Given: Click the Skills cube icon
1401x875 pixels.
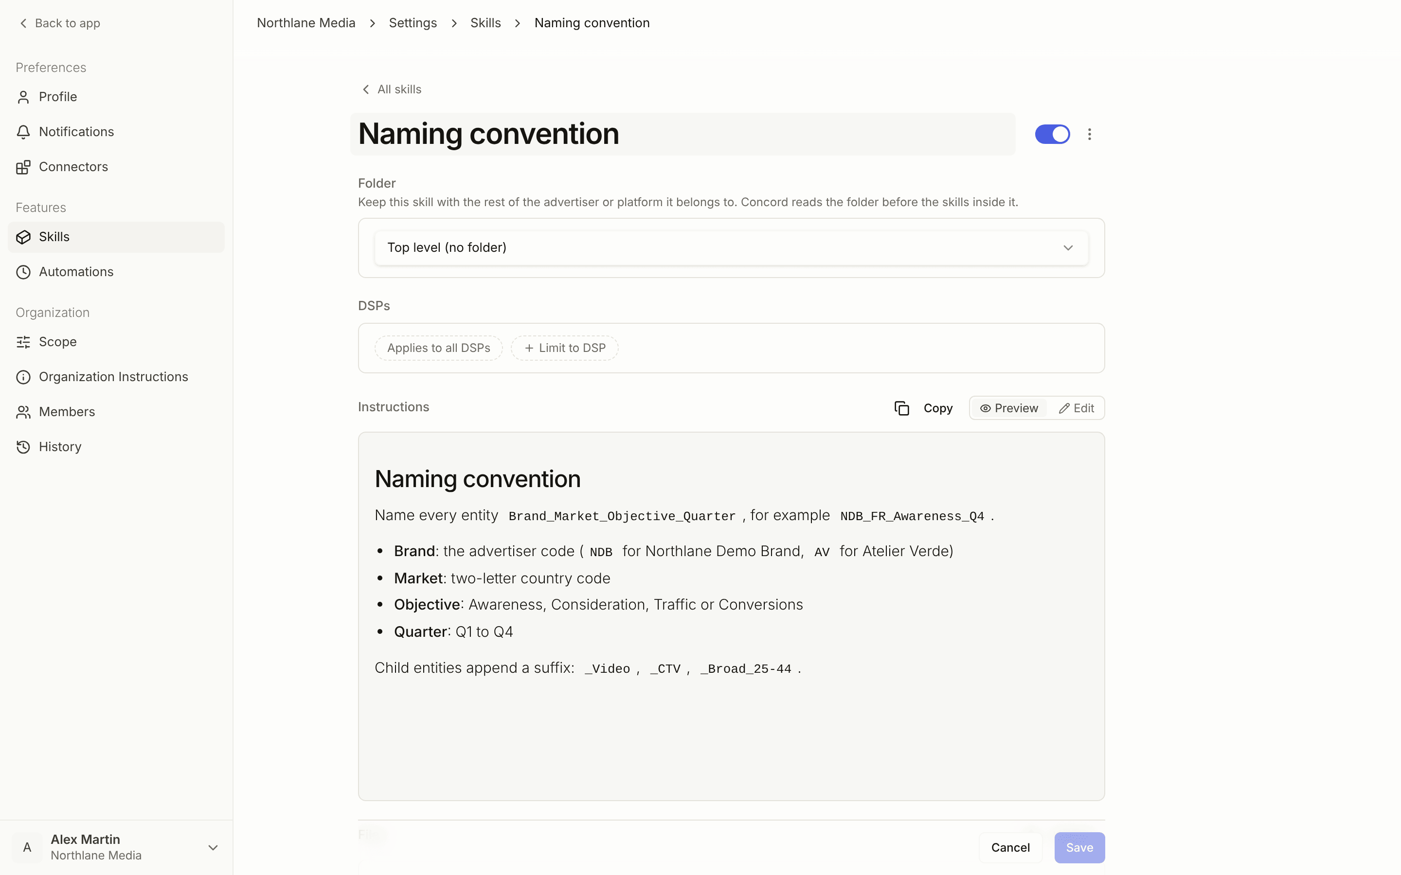Looking at the screenshot, I should [x=23, y=237].
